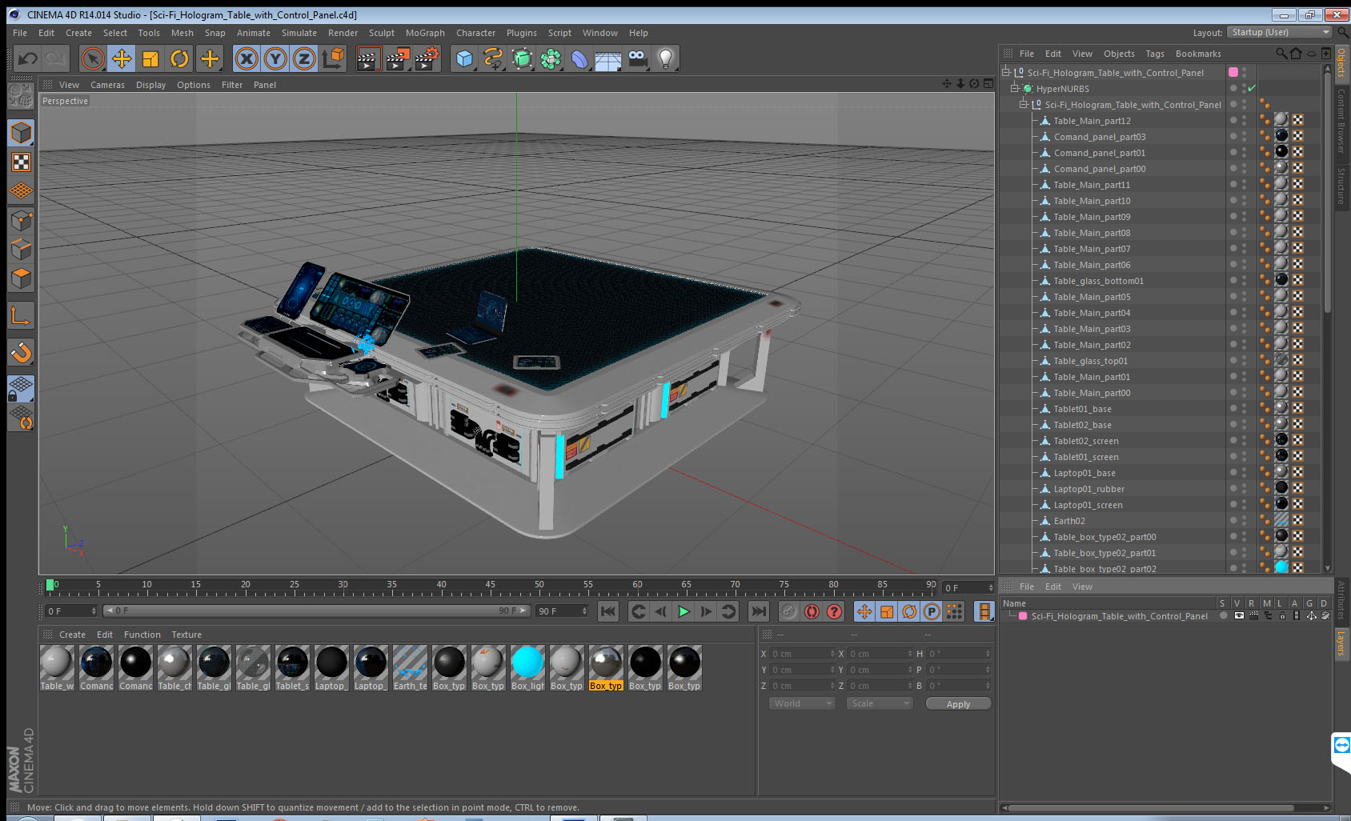The width and height of the screenshot is (1351, 821).
Task: Click the Render to Picture Viewer icon
Action: [397, 58]
